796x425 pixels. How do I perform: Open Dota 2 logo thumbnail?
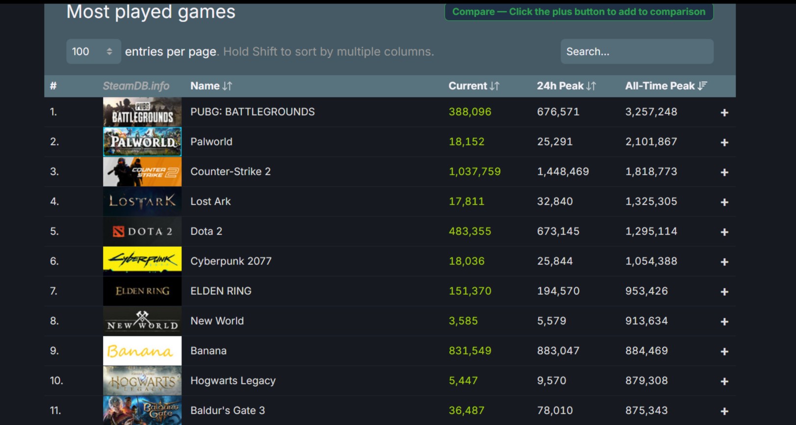click(x=142, y=232)
